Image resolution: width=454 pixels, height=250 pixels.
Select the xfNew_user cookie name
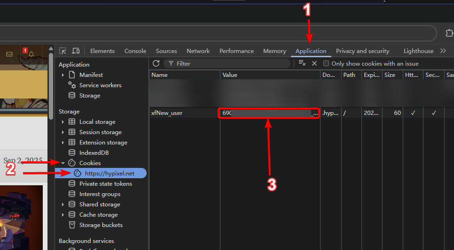[x=167, y=113]
